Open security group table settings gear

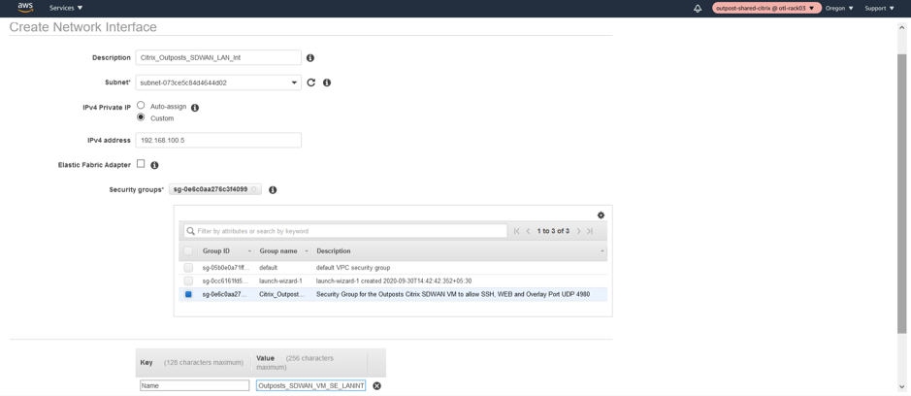point(601,215)
